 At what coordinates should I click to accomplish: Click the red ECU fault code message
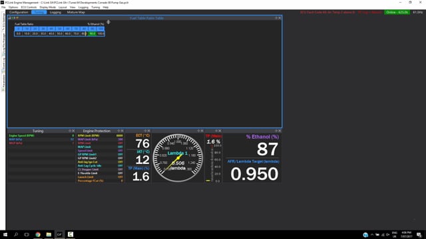tap(327, 13)
